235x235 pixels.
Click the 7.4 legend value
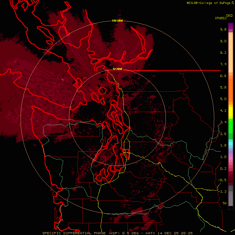[223, 64]
